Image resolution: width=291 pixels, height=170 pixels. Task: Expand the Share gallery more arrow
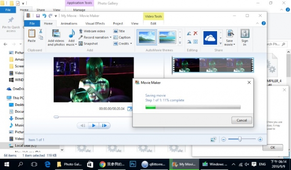[221, 43]
